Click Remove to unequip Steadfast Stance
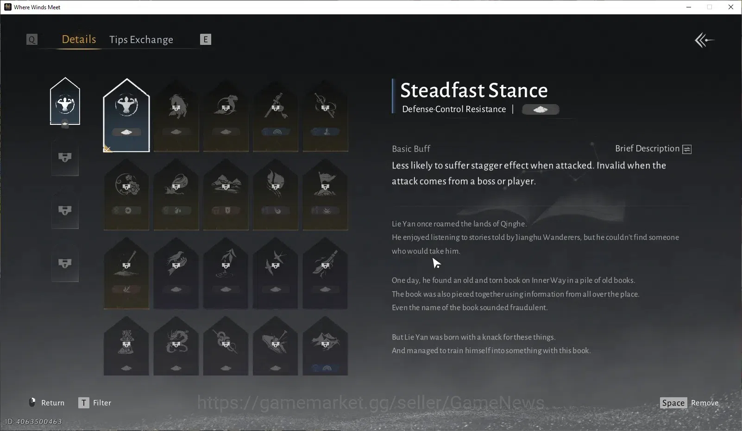742x431 pixels. (689, 403)
